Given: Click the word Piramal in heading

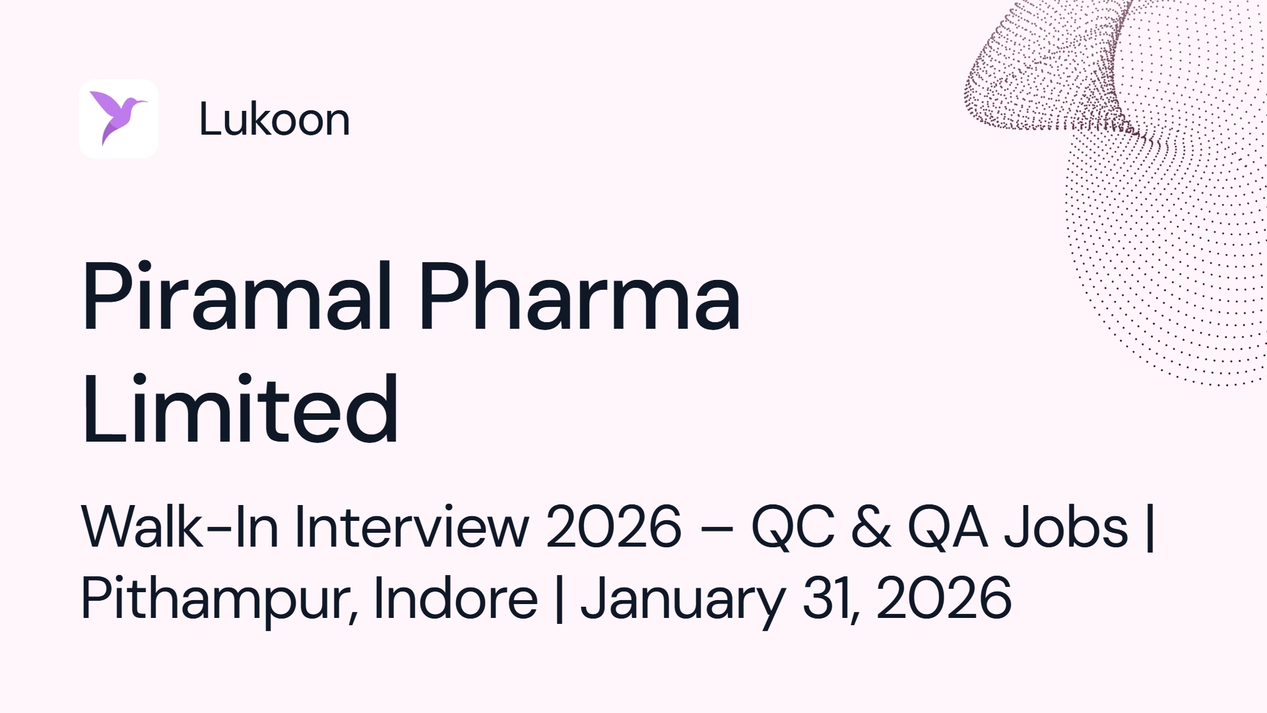Looking at the screenshot, I should click(237, 297).
